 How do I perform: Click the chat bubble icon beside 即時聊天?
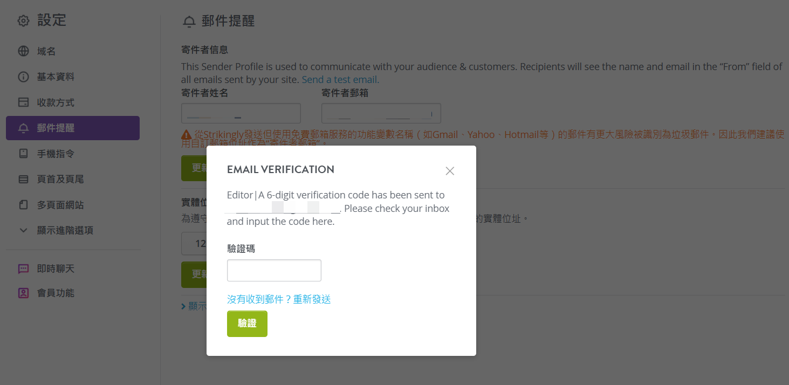coord(23,269)
